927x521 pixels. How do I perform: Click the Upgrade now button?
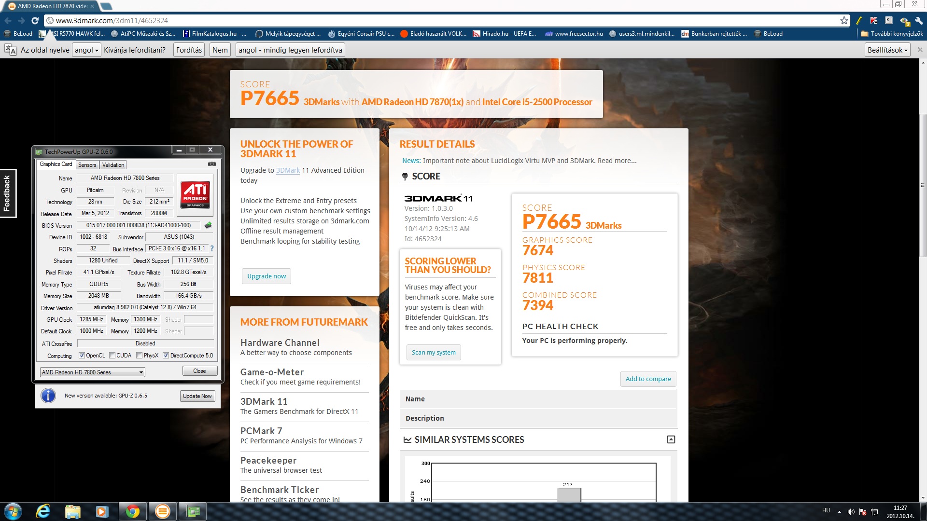(267, 276)
